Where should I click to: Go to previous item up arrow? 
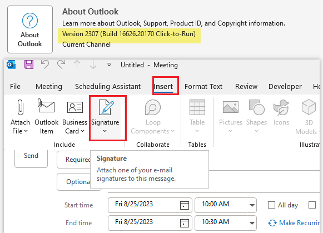tap(77, 65)
